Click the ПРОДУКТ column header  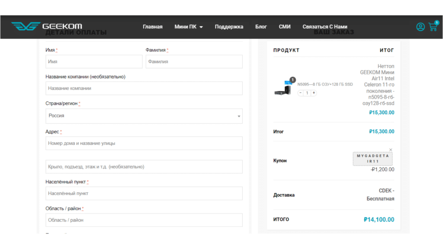[286, 50]
